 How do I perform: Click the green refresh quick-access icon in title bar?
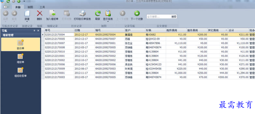coord(8,1)
